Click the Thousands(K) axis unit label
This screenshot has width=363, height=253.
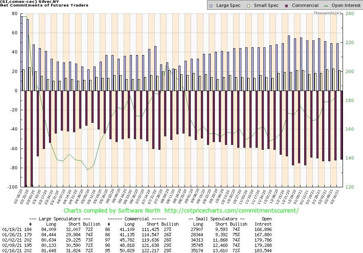click(x=327, y=13)
